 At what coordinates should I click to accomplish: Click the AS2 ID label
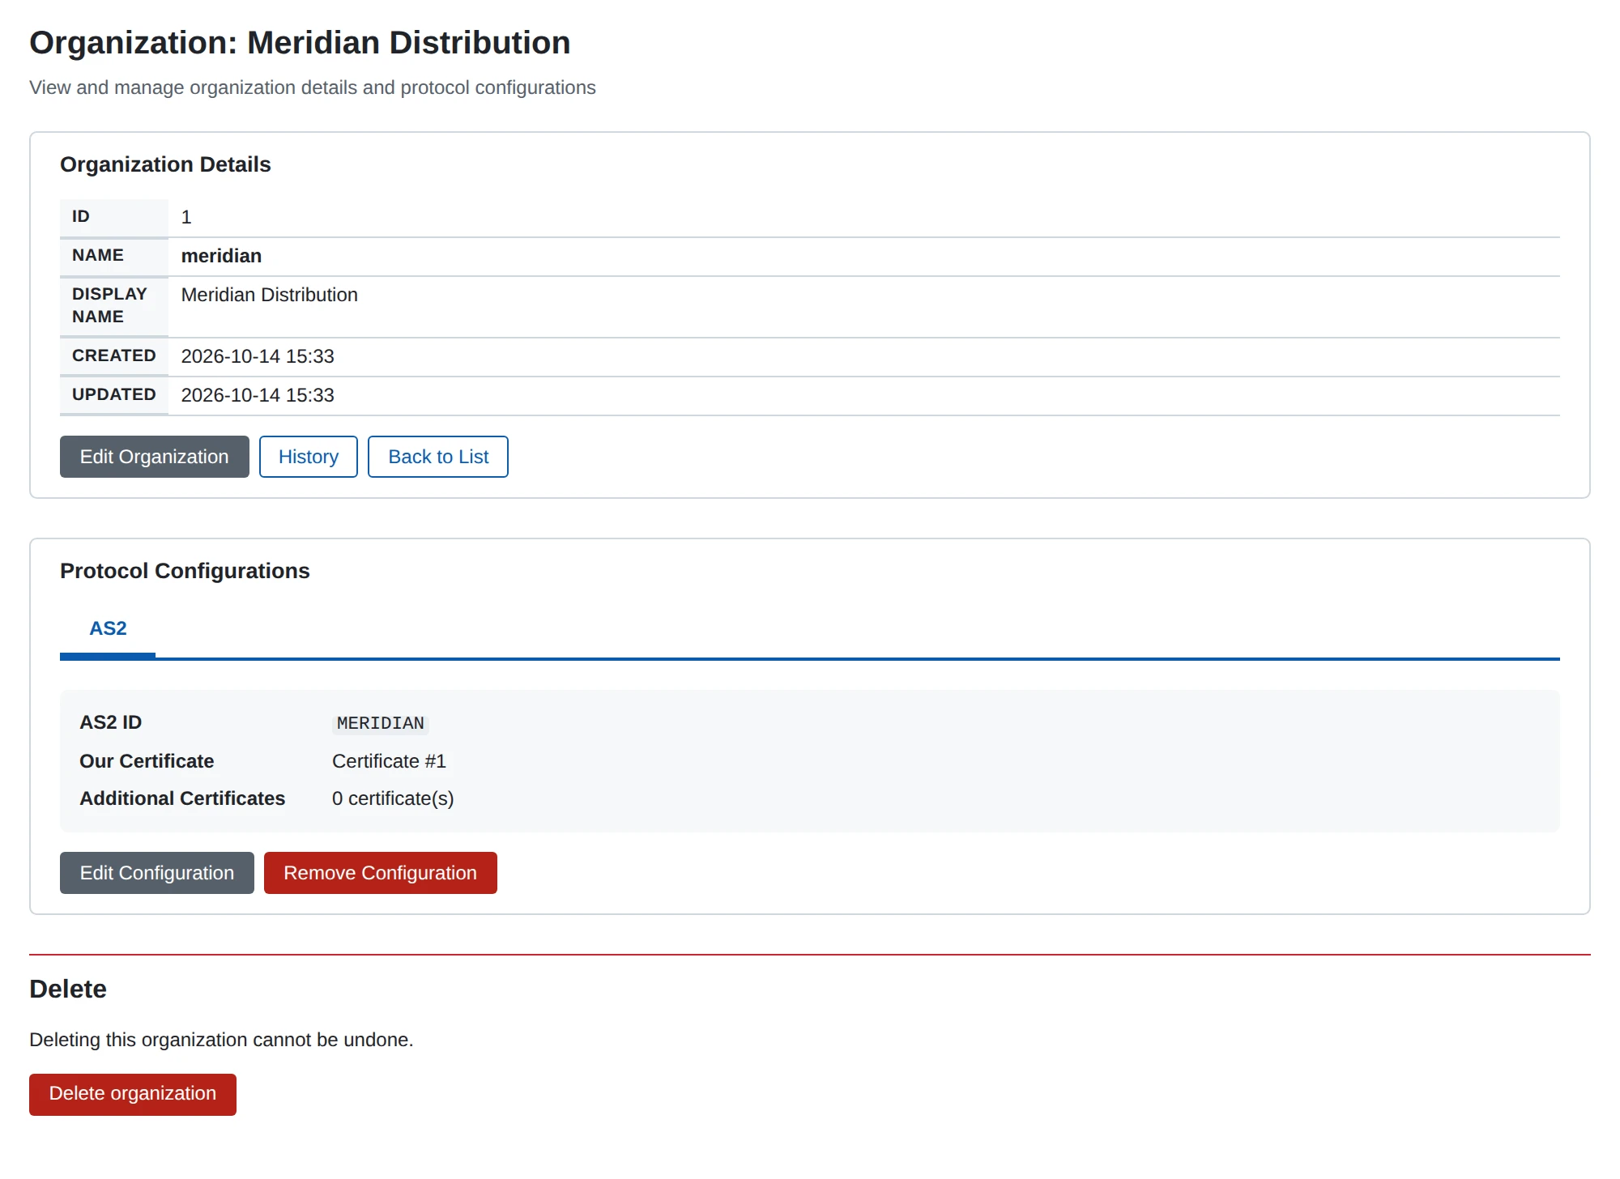click(110, 722)
